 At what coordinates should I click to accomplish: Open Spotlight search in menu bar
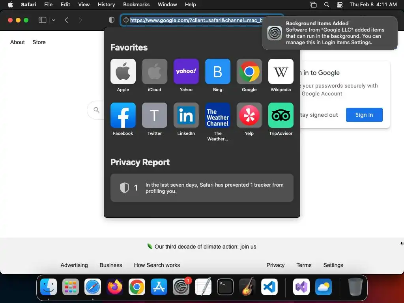326,5
